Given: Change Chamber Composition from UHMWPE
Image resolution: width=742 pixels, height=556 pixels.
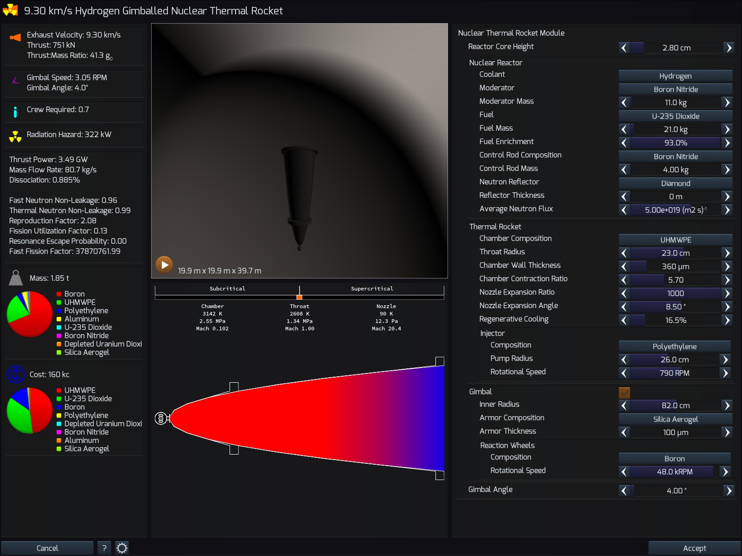Looking at the screenshot, I should click(675, 240).
